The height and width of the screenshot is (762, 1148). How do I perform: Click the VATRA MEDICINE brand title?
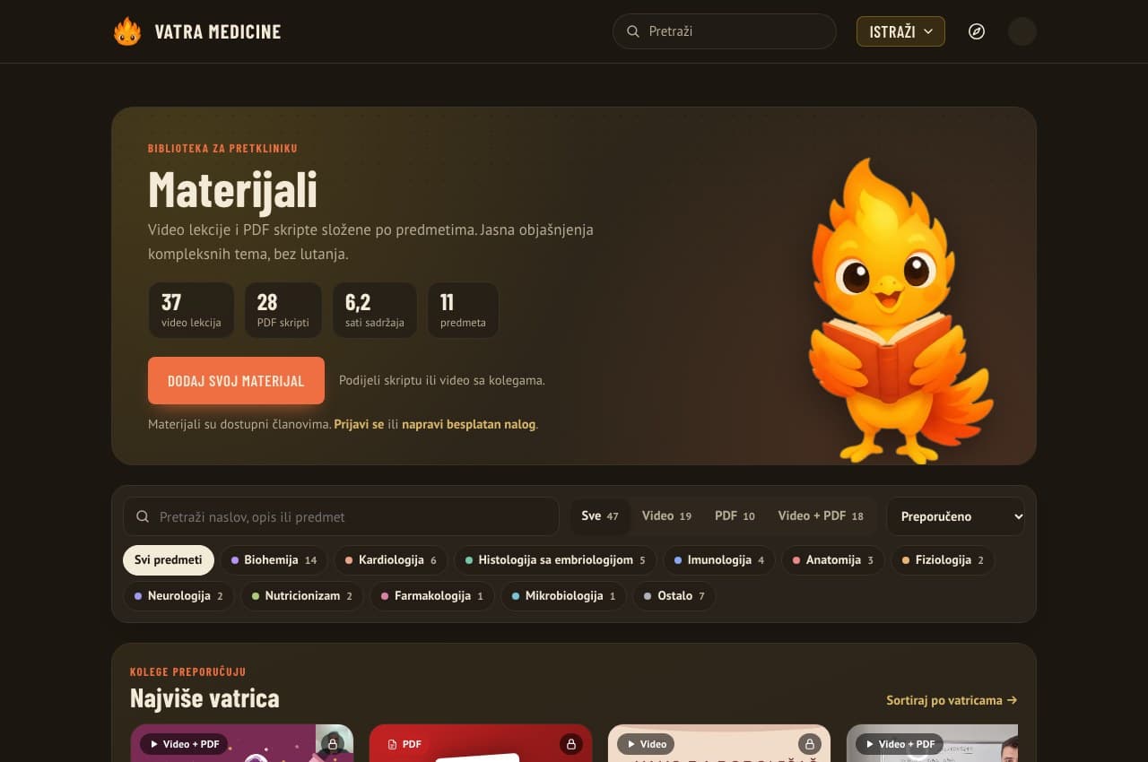tap(218, 31)
